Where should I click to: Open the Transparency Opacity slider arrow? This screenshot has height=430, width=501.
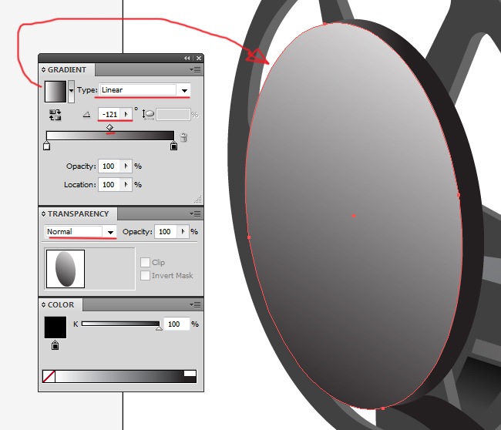click(183, 232)
